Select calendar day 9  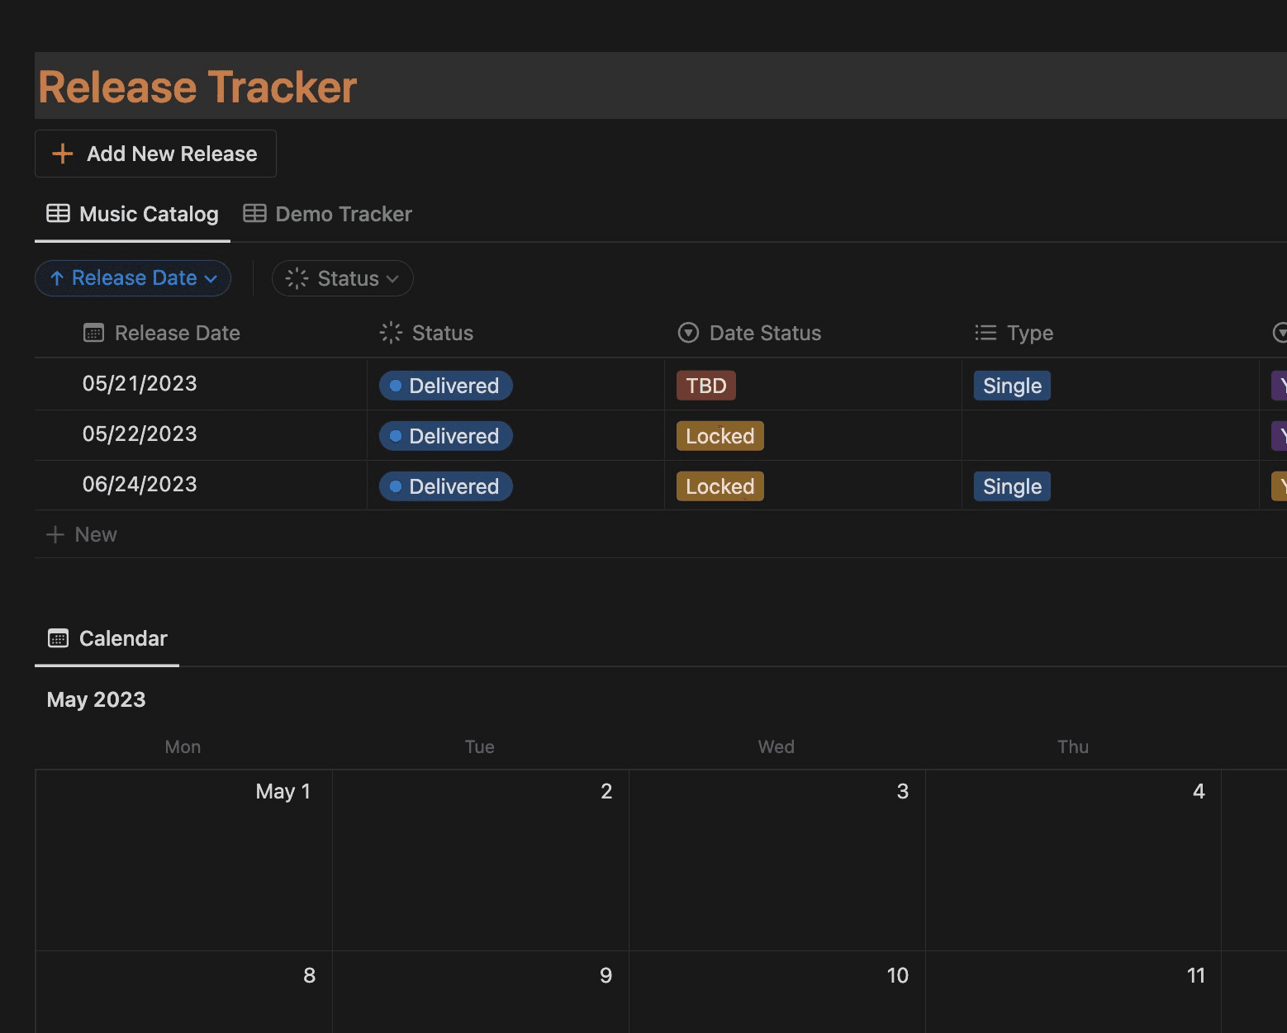pyautogui.click(x=481, y=992)
